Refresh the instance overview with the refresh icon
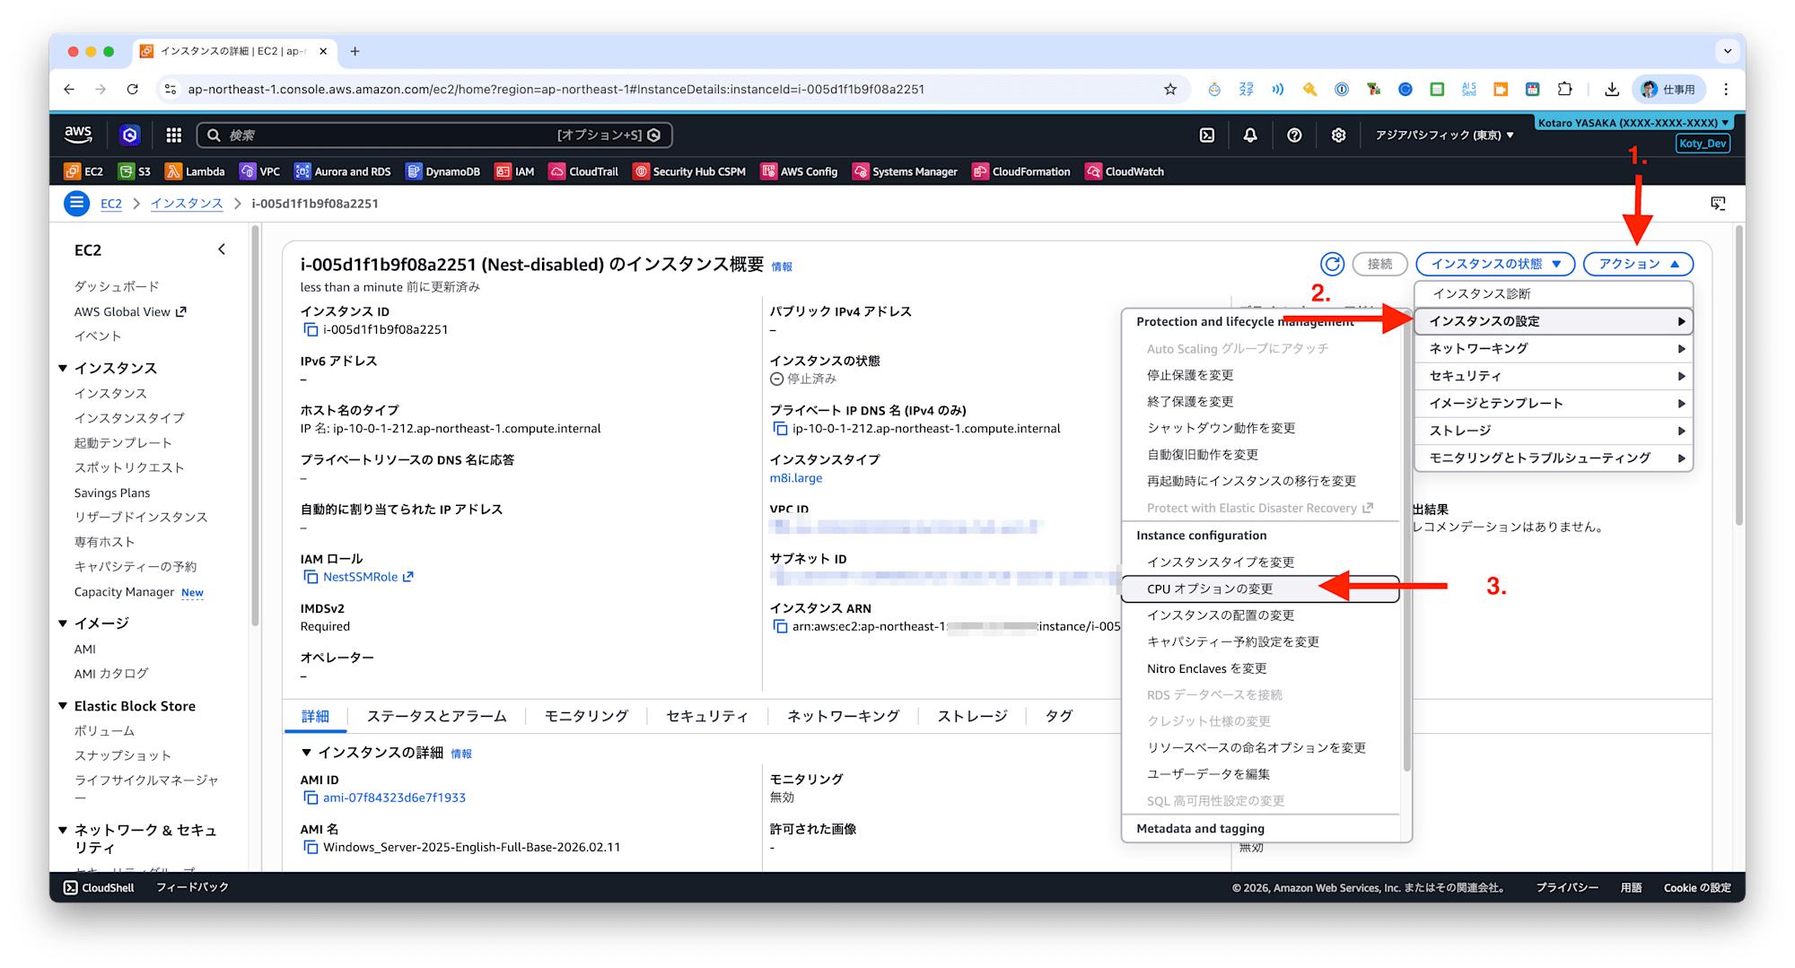 1332,264
